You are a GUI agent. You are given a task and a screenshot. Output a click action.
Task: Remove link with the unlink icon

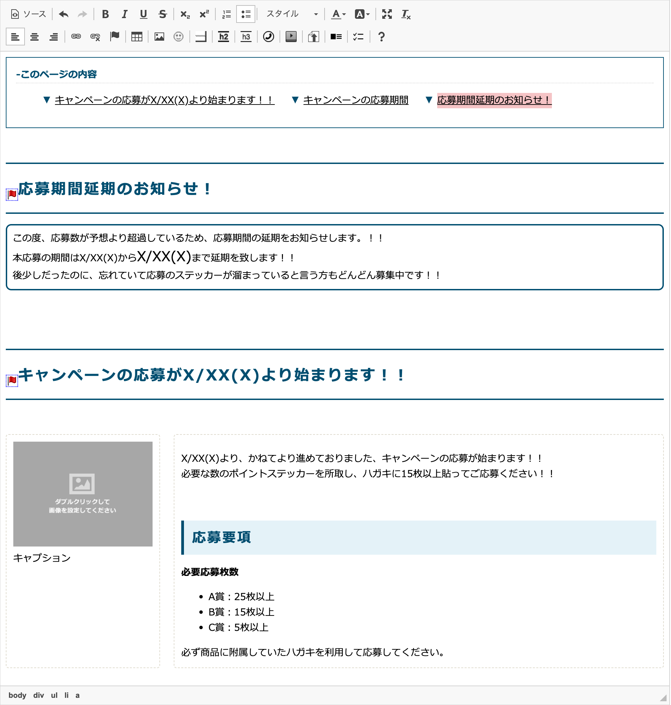pyautogui.click(x=95, y=37)
